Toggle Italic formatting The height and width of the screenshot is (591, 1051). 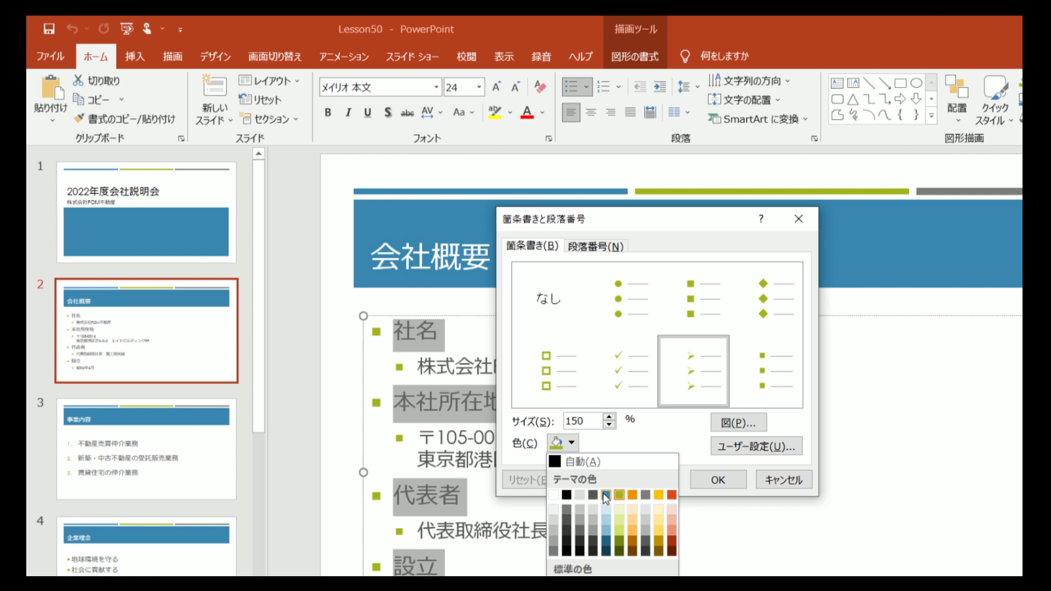(x=348, y=112)
